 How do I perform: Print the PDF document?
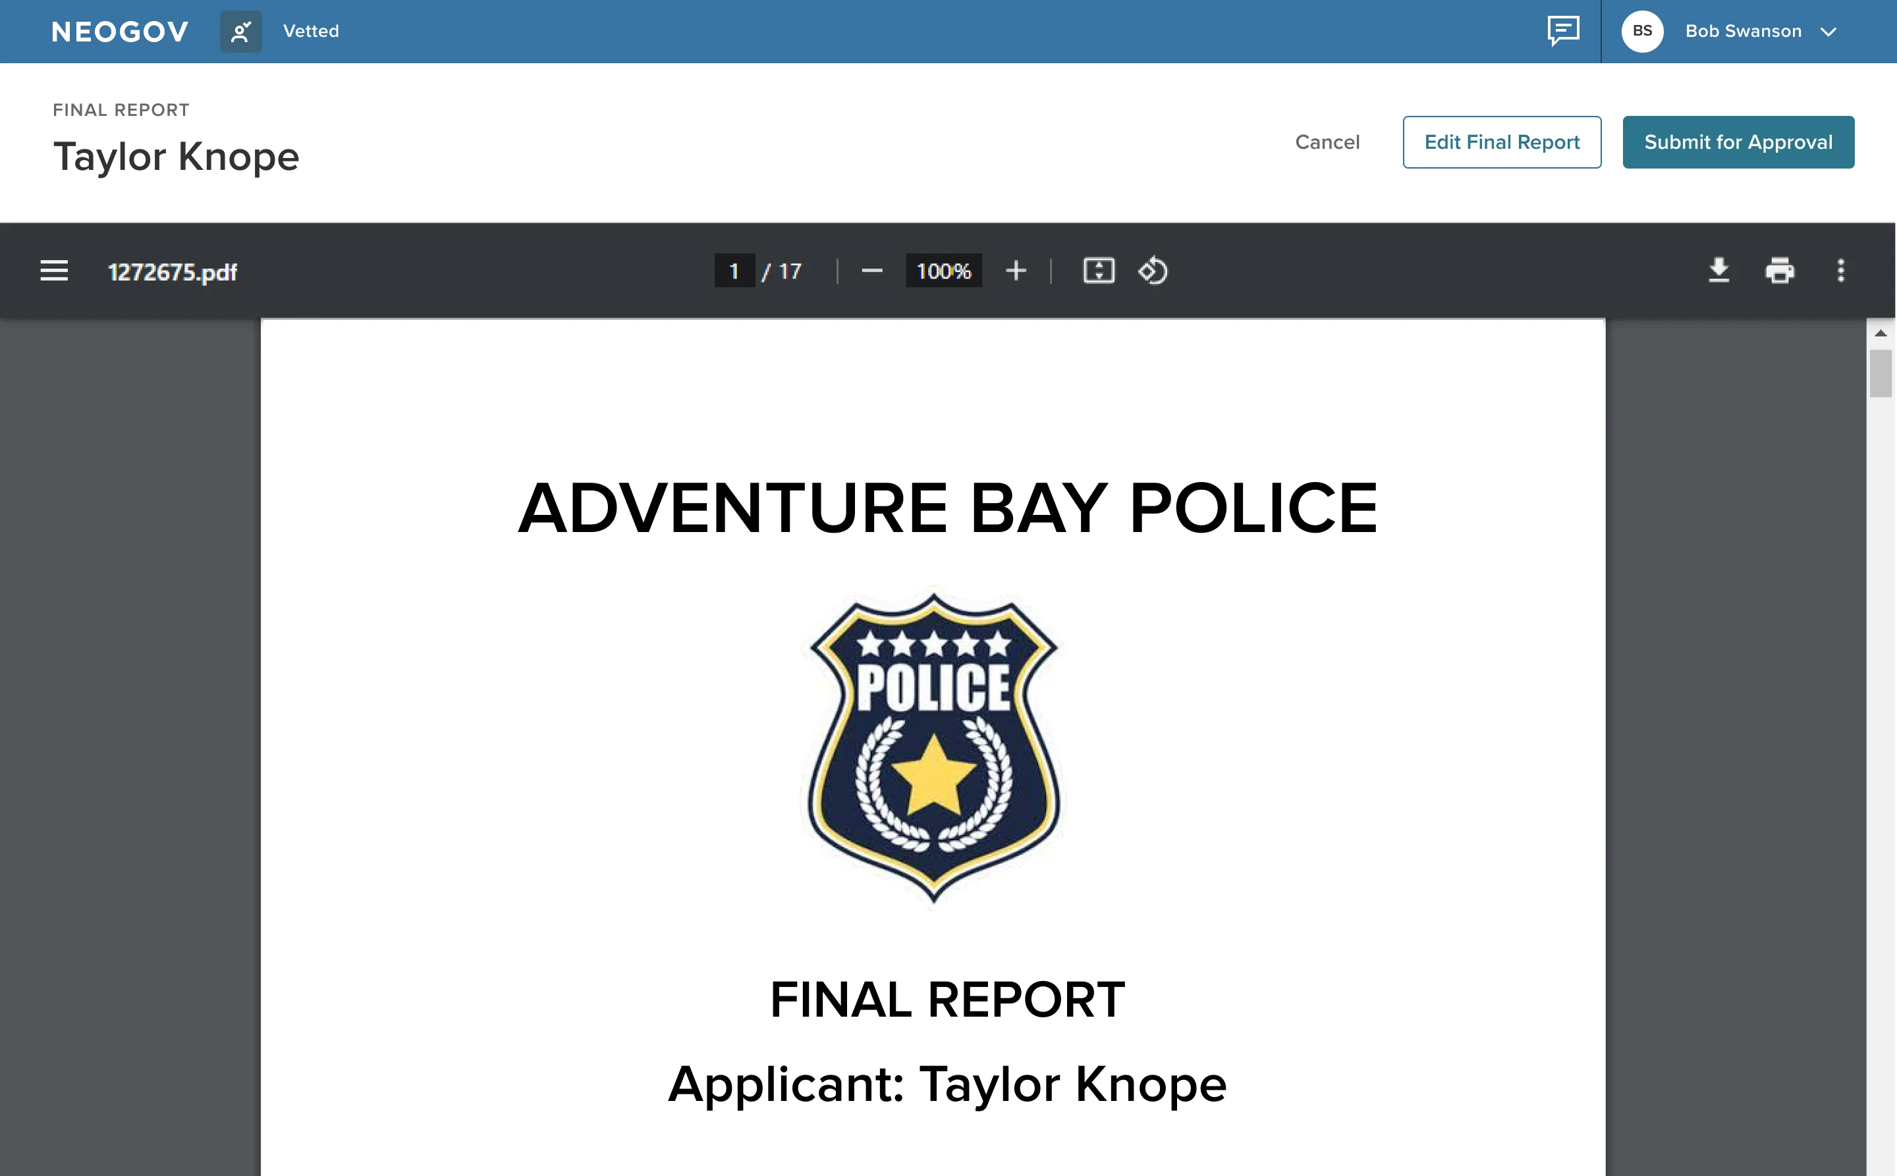1780,271
